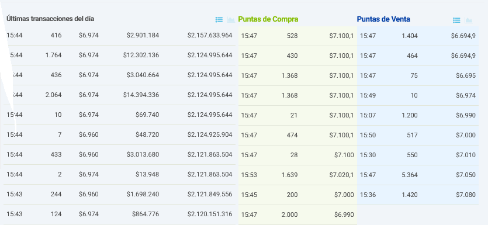
Task: Select the transaction totaling $69.740
Action: 119,115
